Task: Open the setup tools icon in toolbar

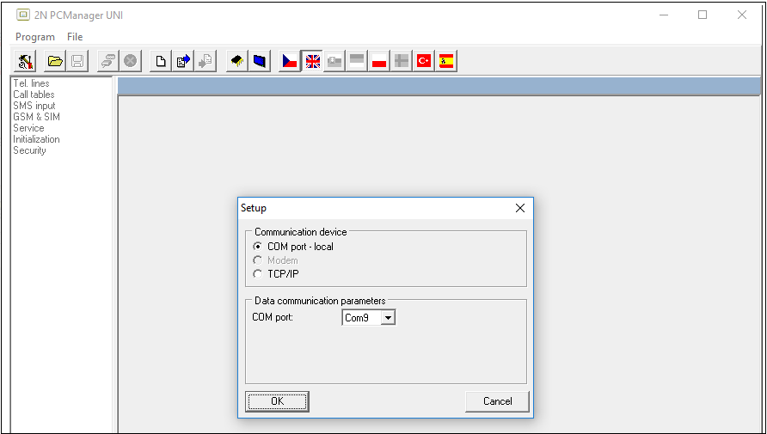Action: coord(26,61)
